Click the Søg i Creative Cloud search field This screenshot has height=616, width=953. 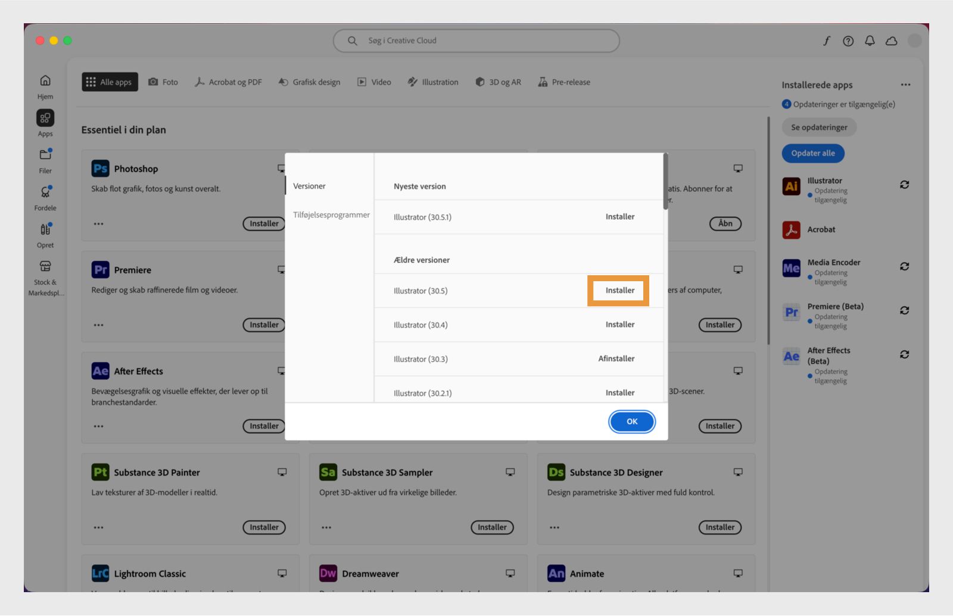tap(476, 41)
